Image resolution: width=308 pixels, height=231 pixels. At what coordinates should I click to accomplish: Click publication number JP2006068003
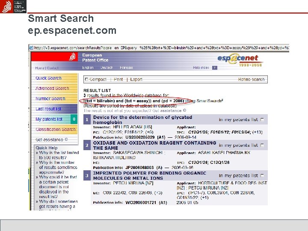tap(139, 168)
